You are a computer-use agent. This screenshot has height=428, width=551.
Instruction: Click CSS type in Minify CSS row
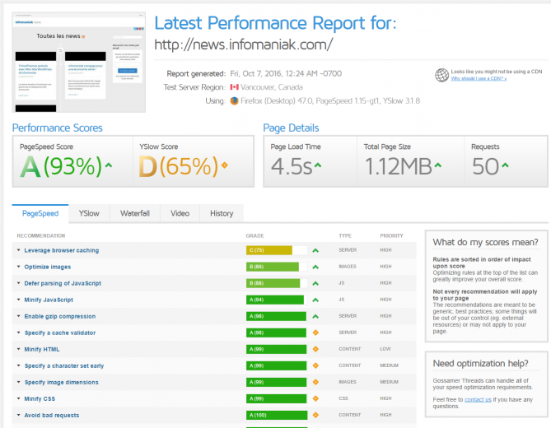point(343,398)
